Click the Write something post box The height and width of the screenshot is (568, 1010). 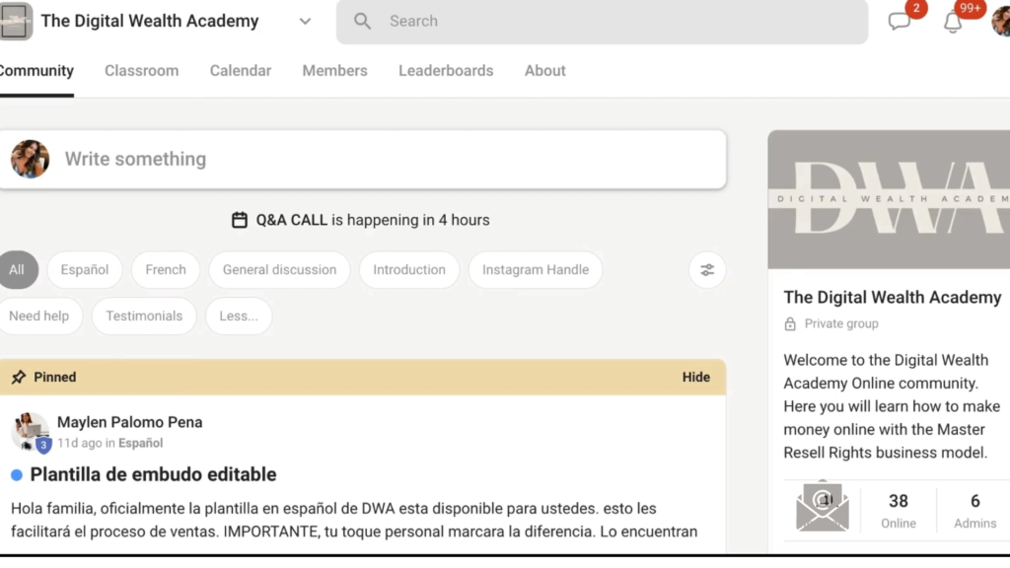click(x=363, y=160)
